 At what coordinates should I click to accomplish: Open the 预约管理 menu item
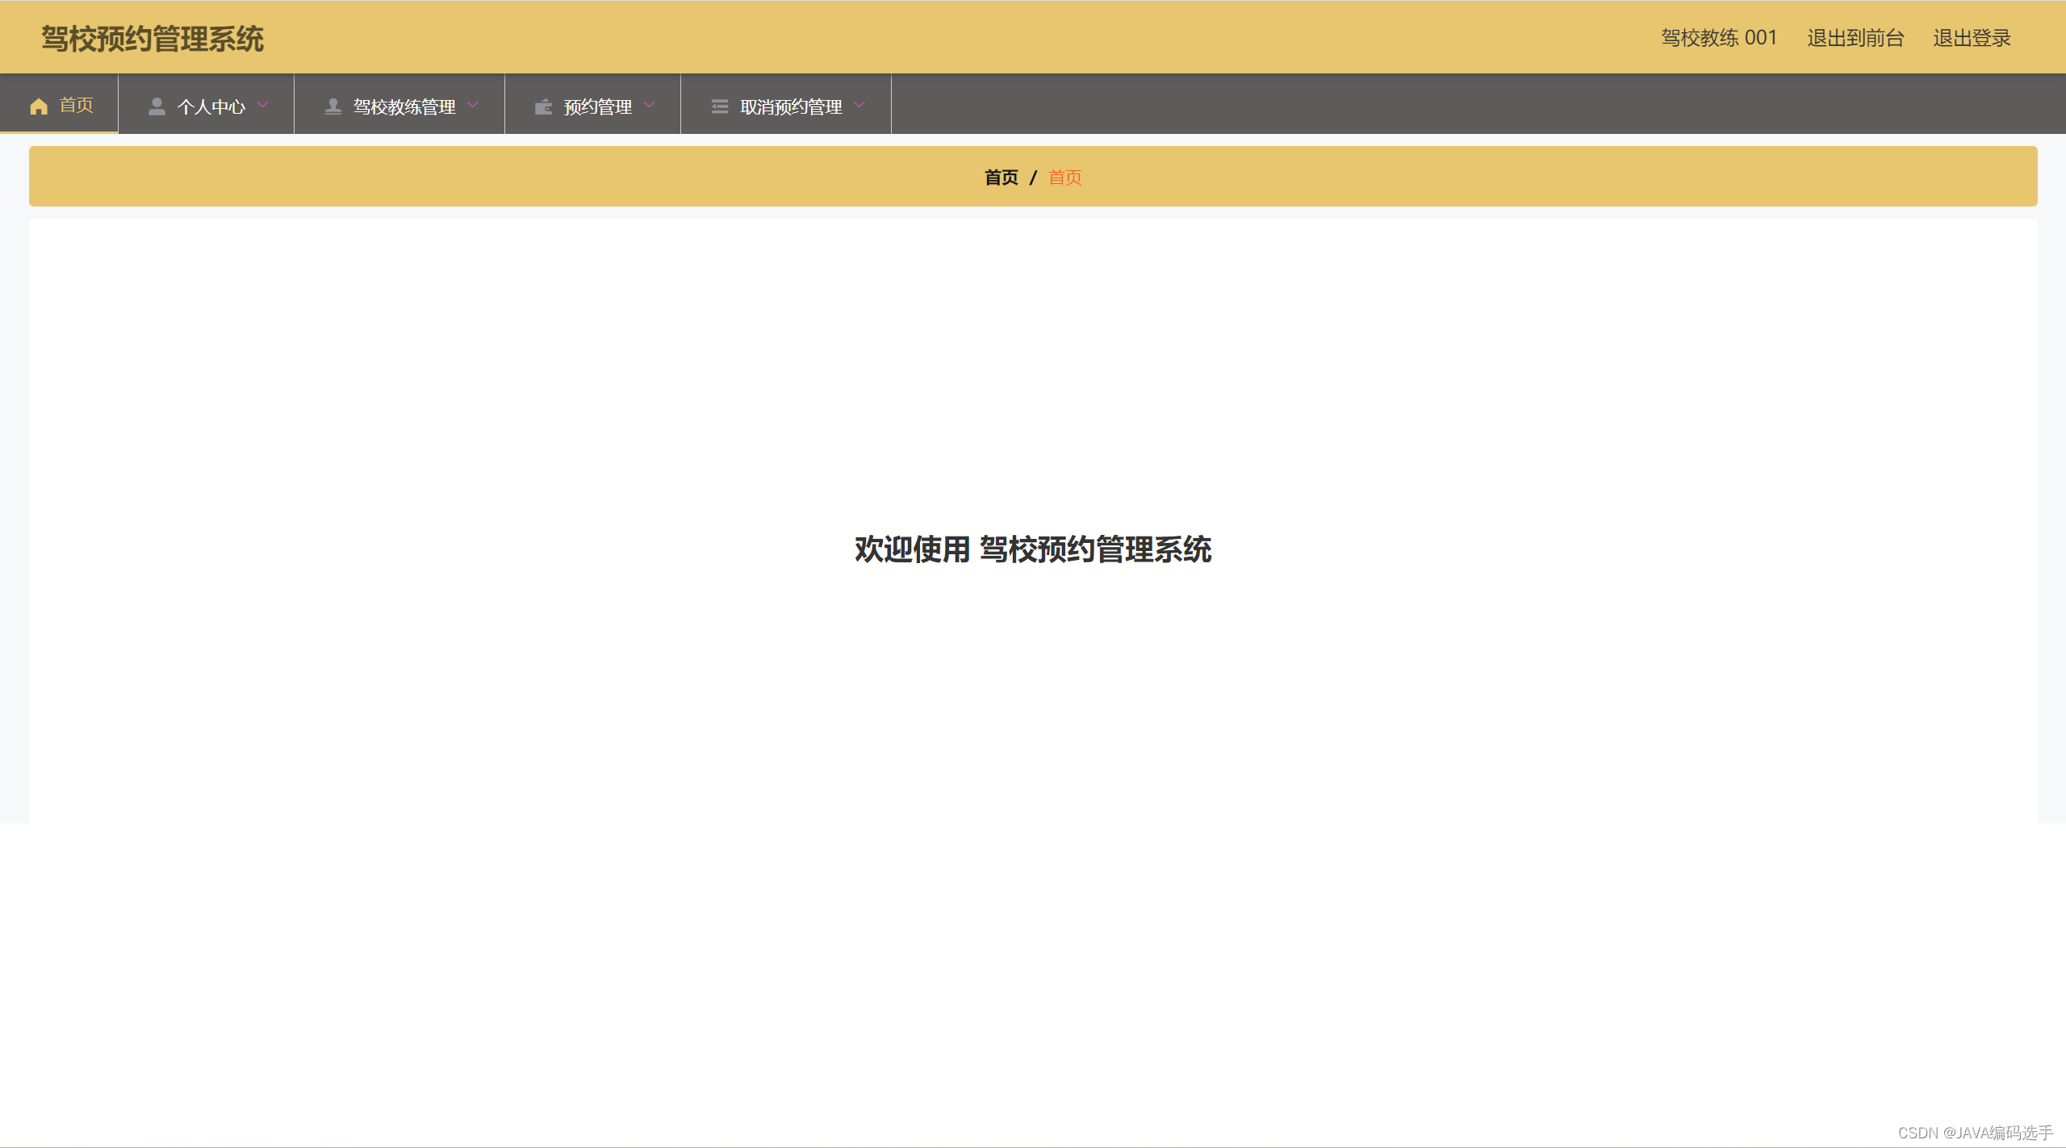click(x=597, y=105)
